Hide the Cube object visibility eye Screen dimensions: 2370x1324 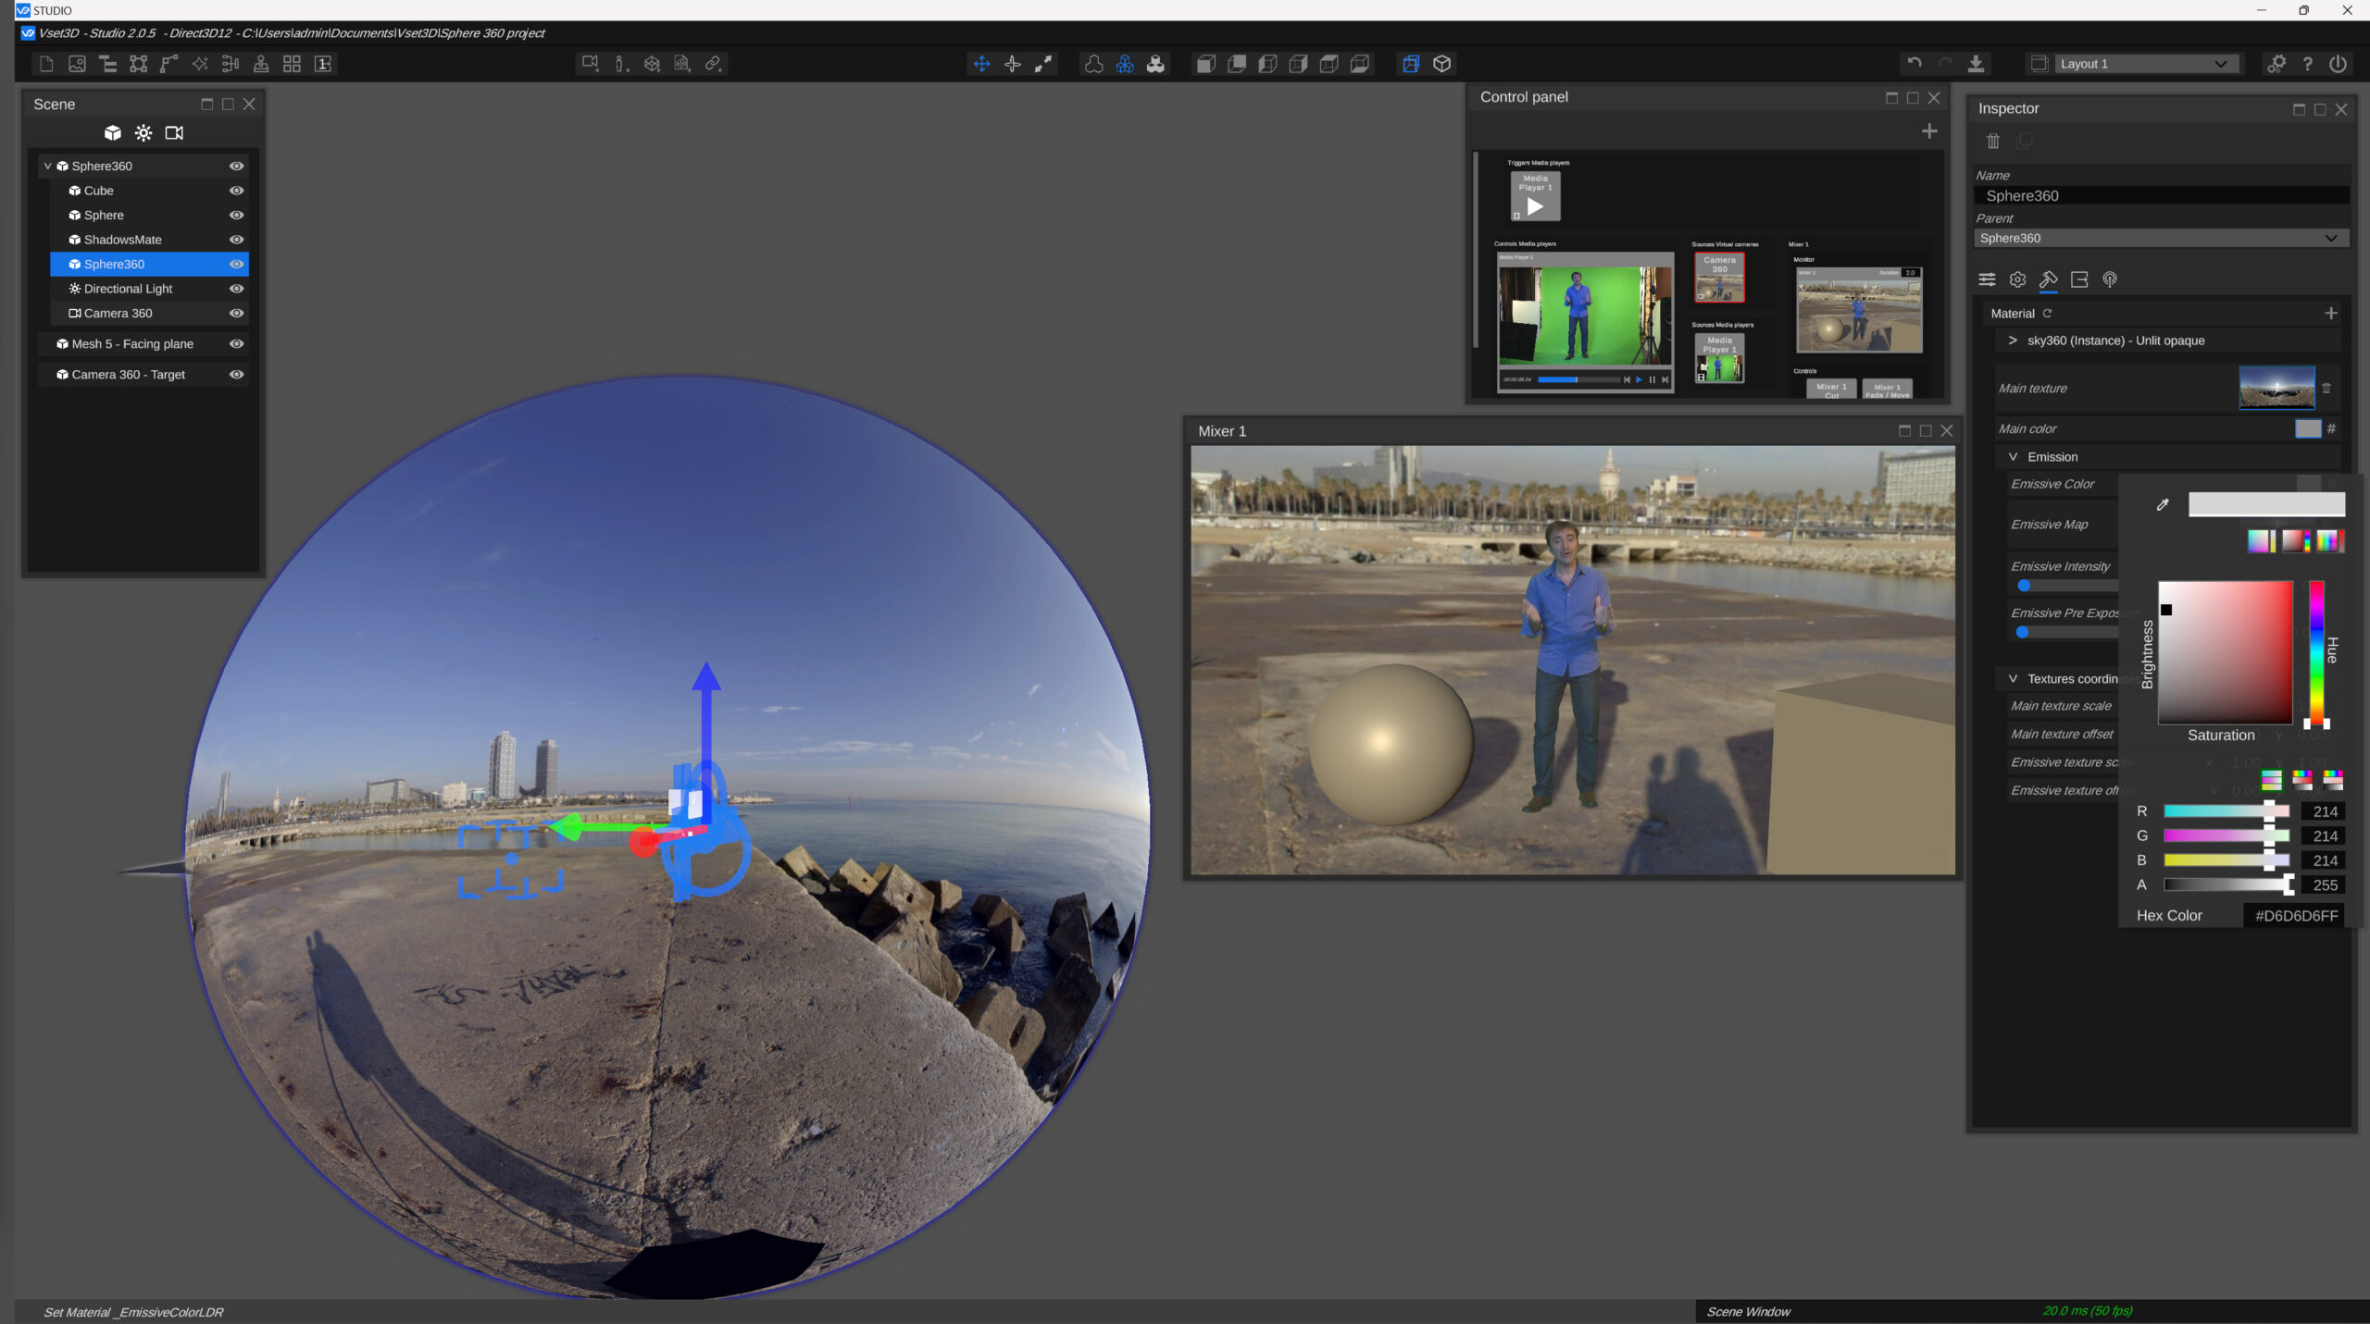point(237,191)
